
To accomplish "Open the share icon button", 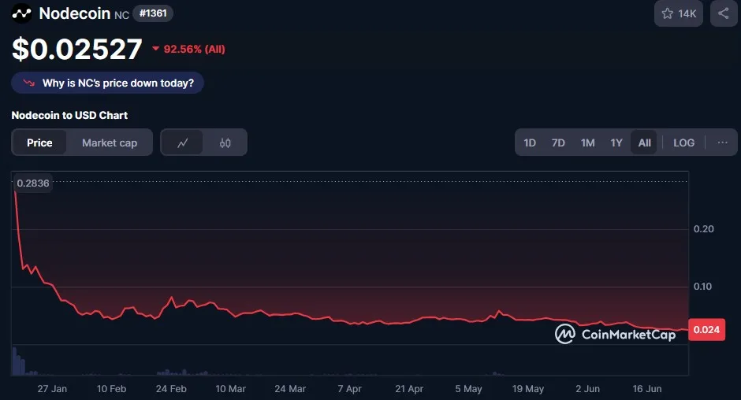I will [x=724, y=13].
